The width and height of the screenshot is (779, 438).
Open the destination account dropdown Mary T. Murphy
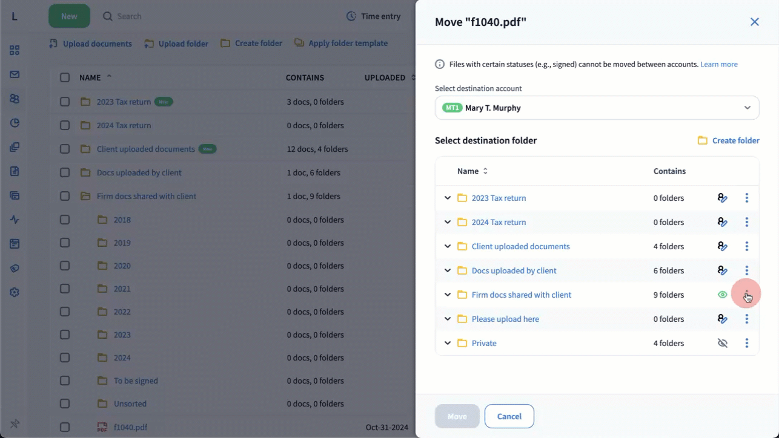click(597, 108)
